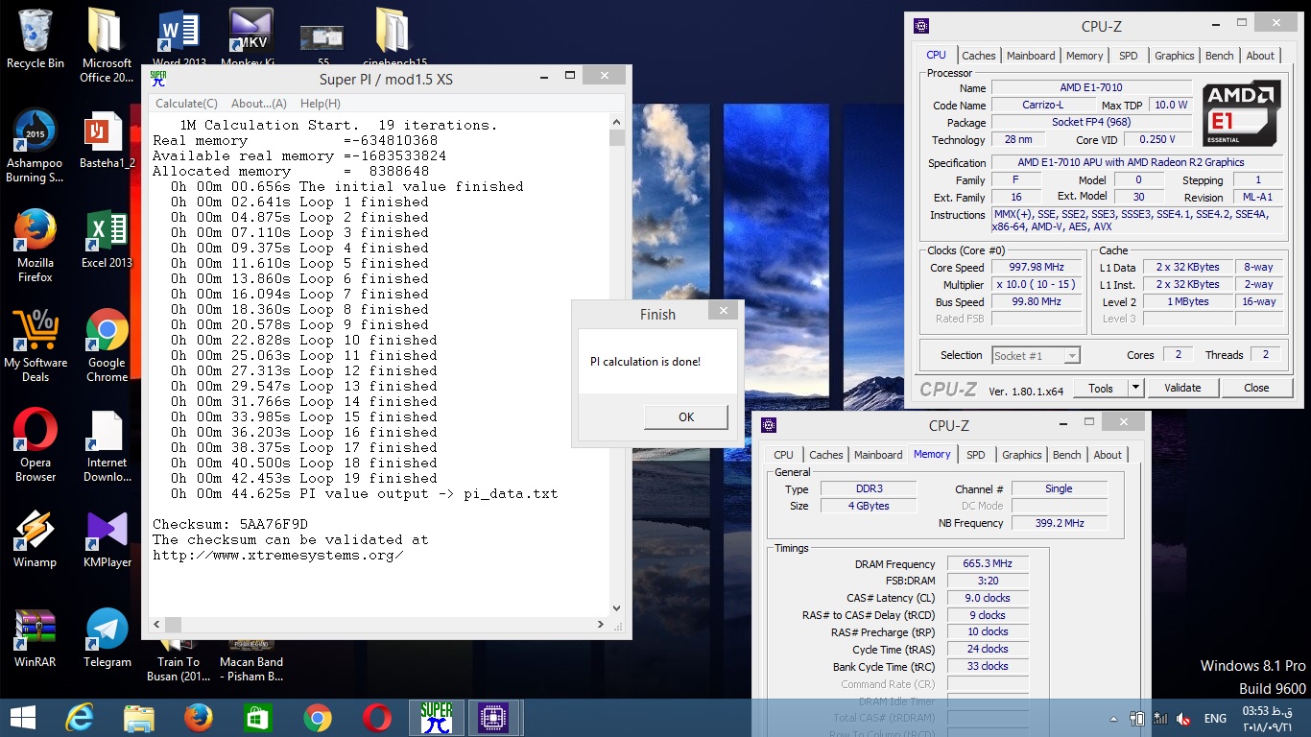Screen dimensions: 1311x737
Task: Click the Close button in CPU-Z
Action: click(1256, 388)
